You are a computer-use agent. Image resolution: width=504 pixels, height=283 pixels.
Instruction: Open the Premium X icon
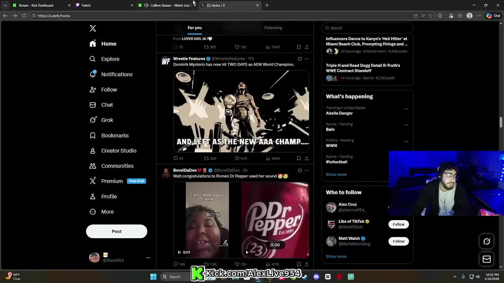click(x=93, y=181)
